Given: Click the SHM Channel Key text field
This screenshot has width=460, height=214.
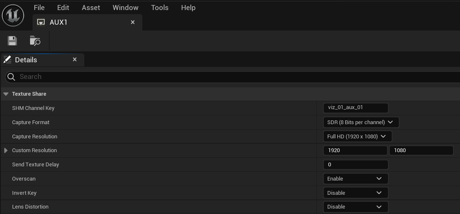Looking at the screenshot, I should click(x=356, y=107).
